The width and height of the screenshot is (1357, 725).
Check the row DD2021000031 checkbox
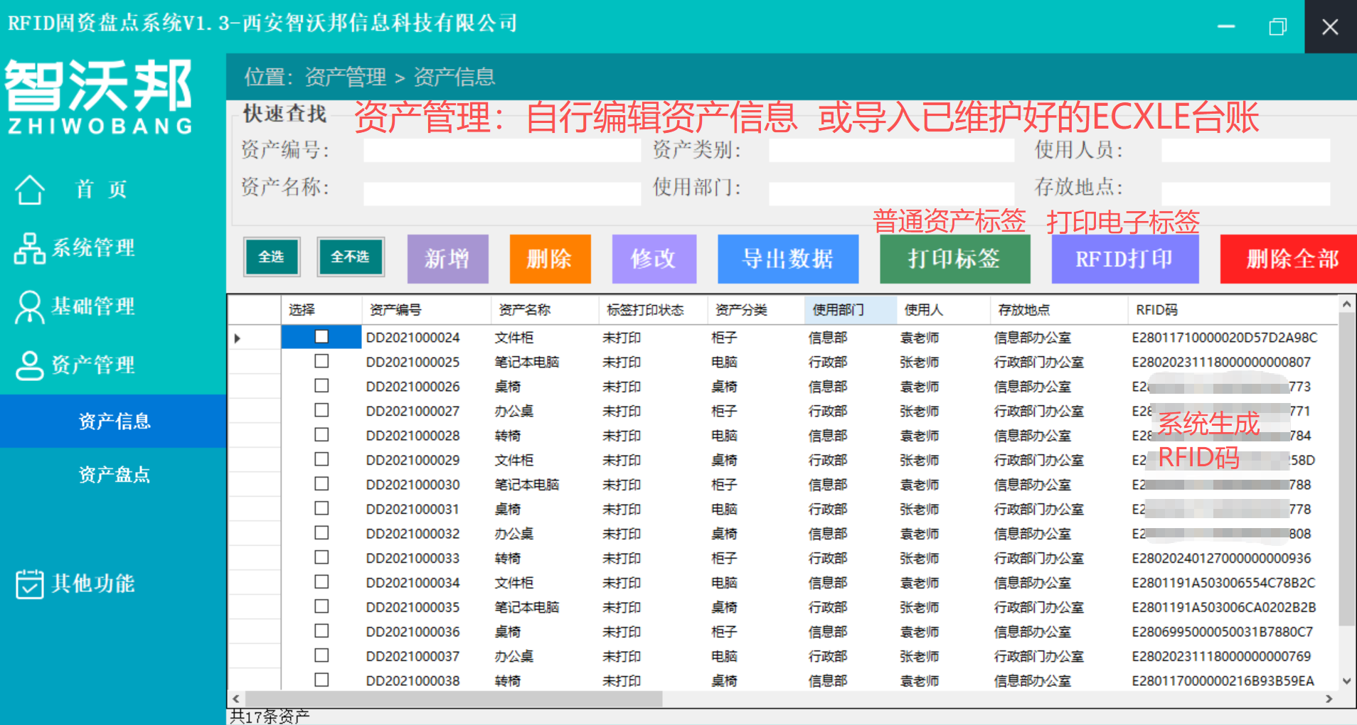321,508
